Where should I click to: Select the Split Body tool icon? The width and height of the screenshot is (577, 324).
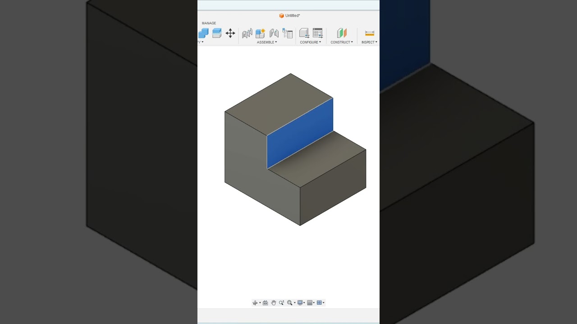[x=217, y=33]
